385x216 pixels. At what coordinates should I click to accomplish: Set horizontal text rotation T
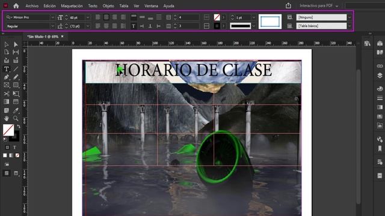[x=134, y=26]
